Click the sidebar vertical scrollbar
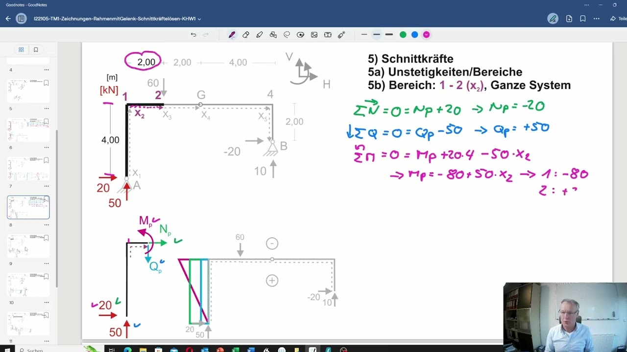The width and height of the screenshot is (627, 352). [x=56, y=209]
